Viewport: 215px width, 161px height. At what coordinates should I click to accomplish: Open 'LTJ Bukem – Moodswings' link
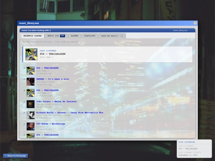[51, 124]
